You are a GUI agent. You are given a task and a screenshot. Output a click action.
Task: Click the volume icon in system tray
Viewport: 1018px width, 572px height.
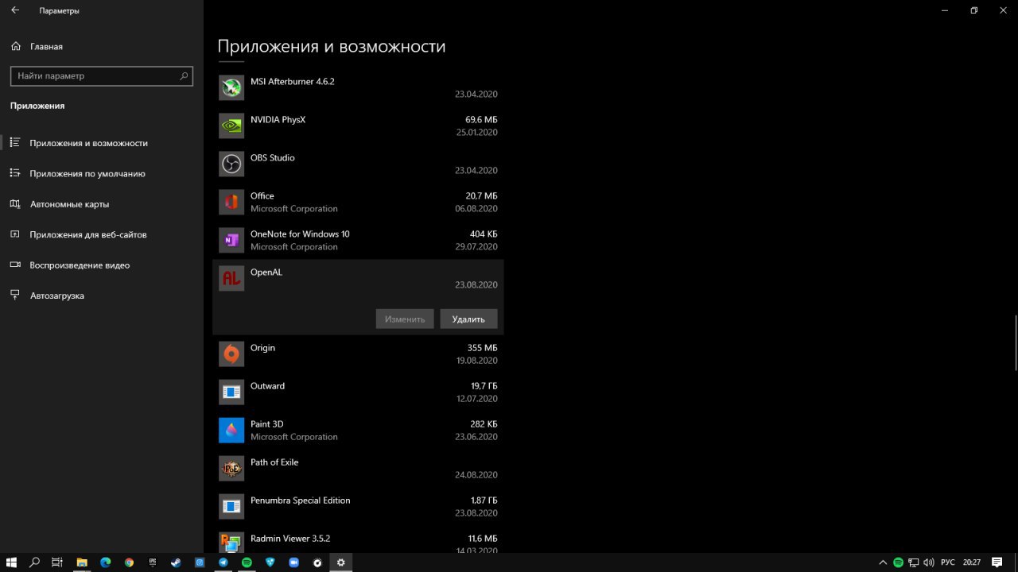[929, 562]
